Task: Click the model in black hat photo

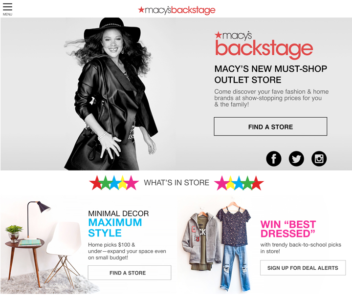Action: pyautogui.click(x=111, y=94)
